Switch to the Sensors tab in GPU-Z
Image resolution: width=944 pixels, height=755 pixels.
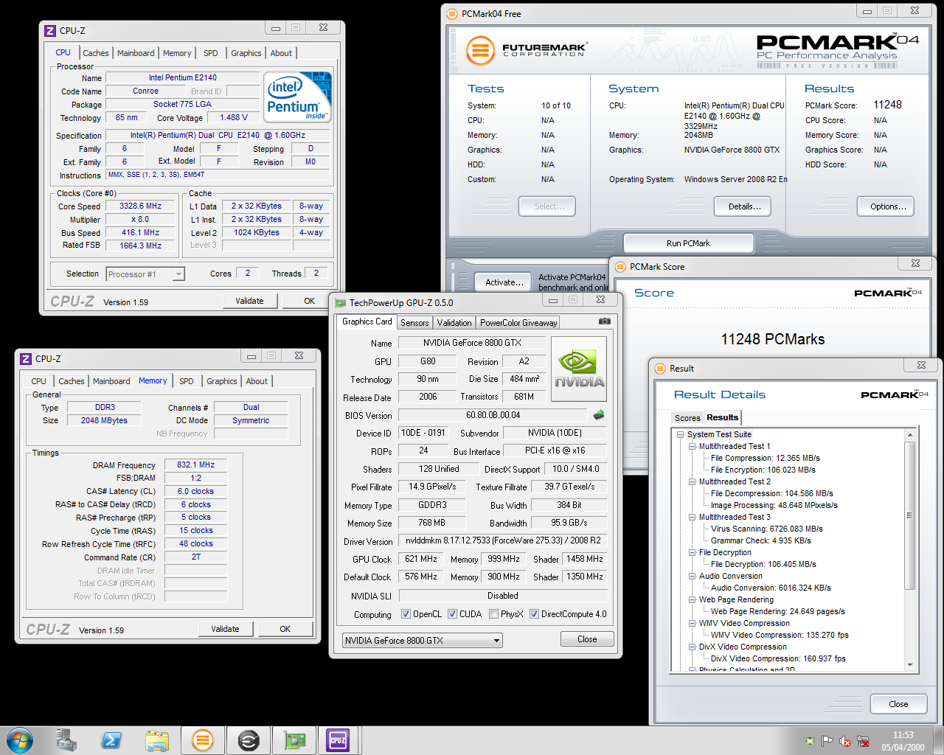pyautogui.click(x=414, y=323)
